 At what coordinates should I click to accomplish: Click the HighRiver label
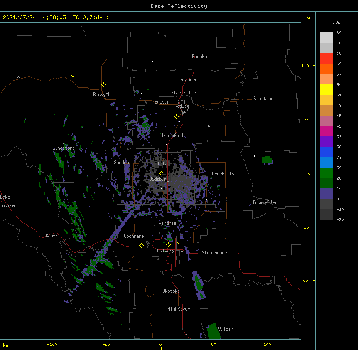click(x=179, y=309)
